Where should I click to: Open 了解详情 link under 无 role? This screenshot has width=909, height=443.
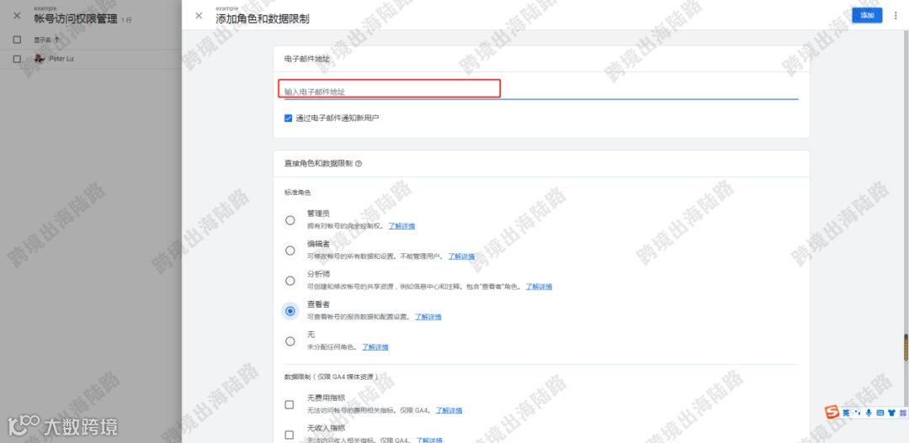coord(375,347)
